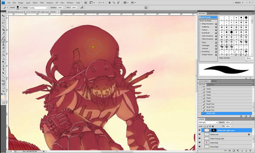
Task: Select the Eyedropper tool
Action: click(x=3, y=33)
